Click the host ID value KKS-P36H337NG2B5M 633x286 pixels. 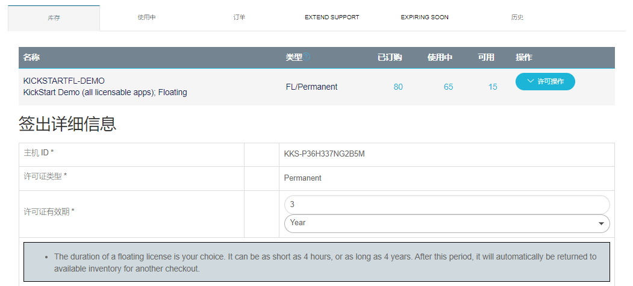point(324,154)
